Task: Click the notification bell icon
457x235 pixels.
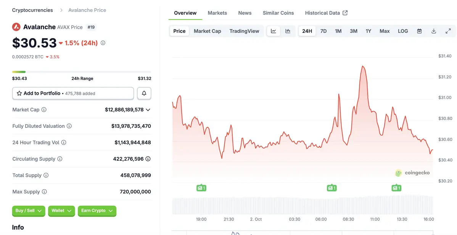Action: (x=144, y=93)
